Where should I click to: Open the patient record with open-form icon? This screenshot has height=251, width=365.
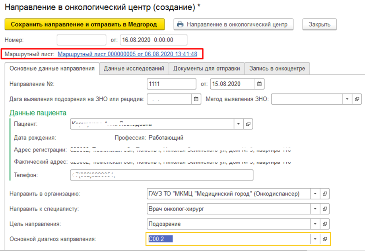[248, 124]
